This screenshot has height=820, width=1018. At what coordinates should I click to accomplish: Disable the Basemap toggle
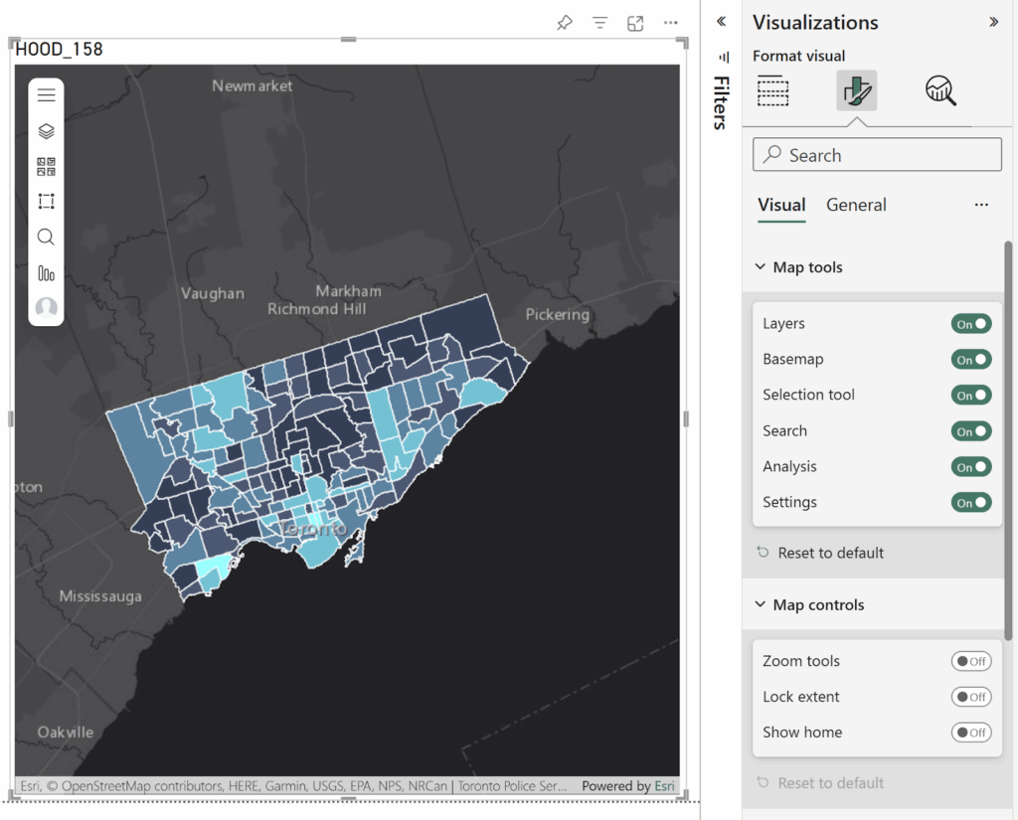coord(971,360)
